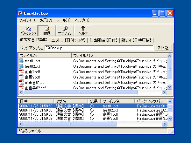Switch to the 通常文書【標準】 tab
Image resolution: width=191 pixels, height=143 pixels.
(34, 40)
